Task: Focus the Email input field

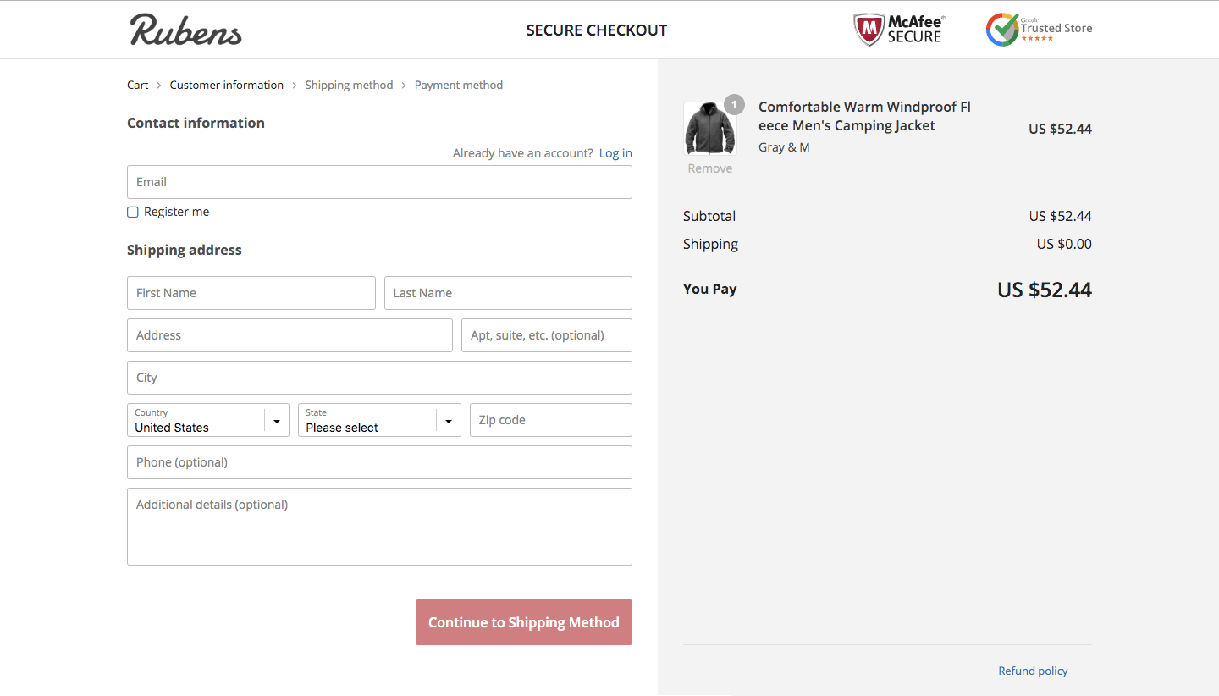Action: point(379,182)
